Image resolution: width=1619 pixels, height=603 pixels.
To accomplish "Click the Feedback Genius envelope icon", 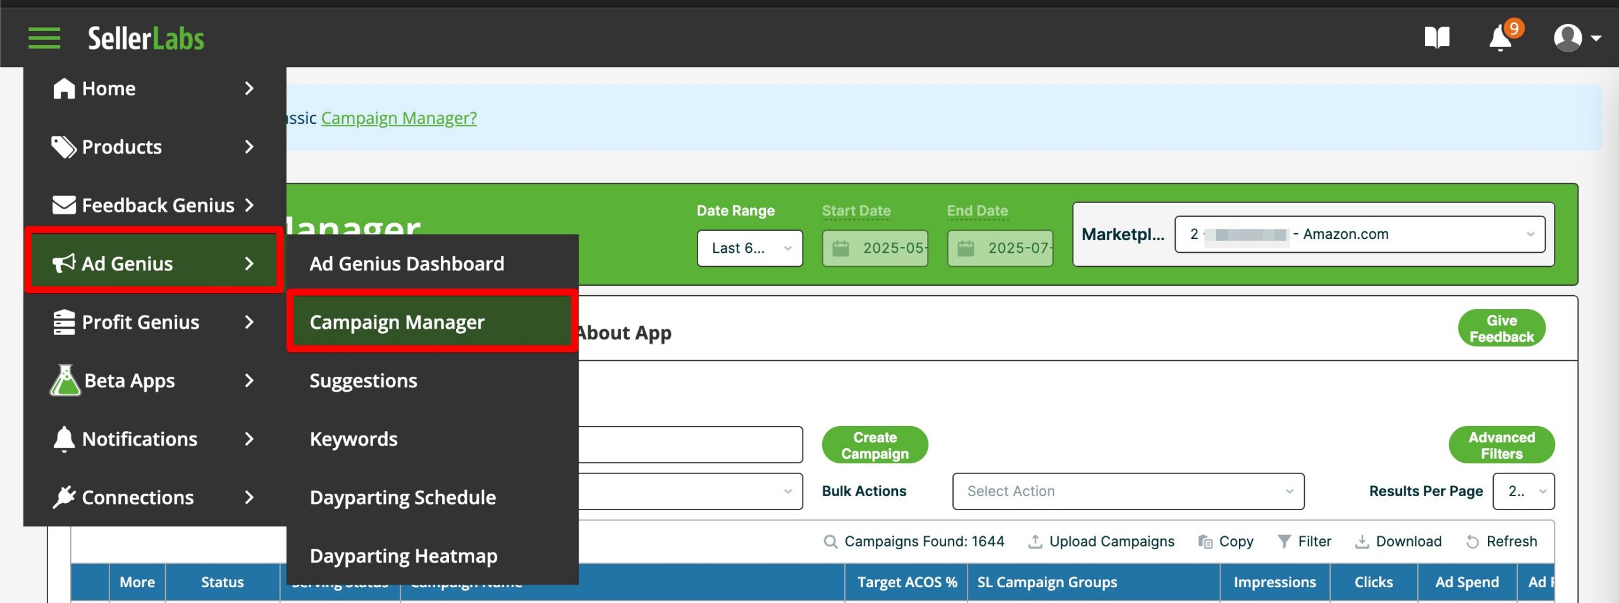I will [x=64, y=205].
